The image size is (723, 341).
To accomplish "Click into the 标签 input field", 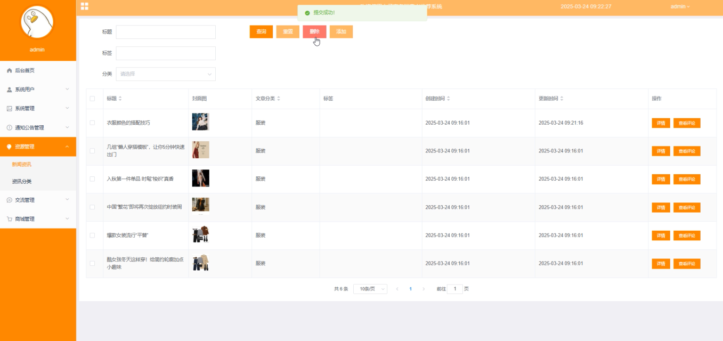I will pos(166,53).
